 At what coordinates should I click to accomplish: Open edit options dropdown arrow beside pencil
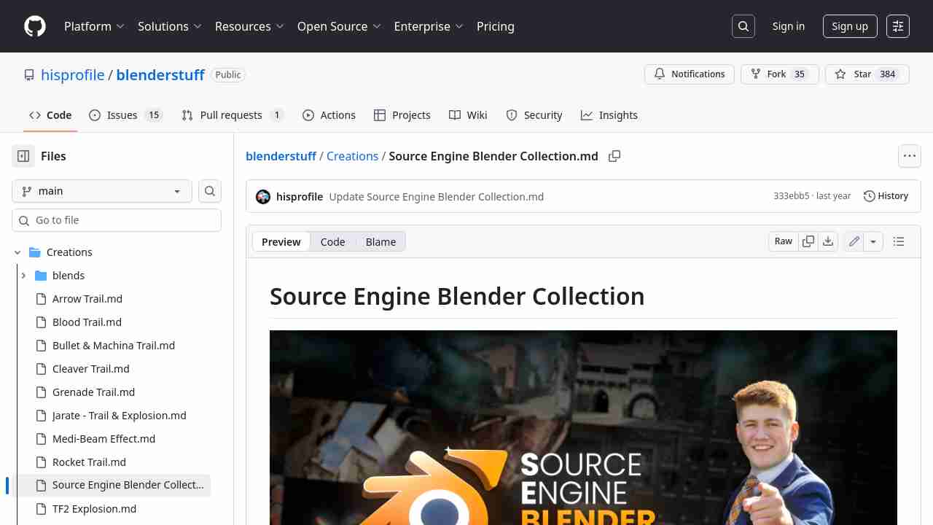(873, 241)
